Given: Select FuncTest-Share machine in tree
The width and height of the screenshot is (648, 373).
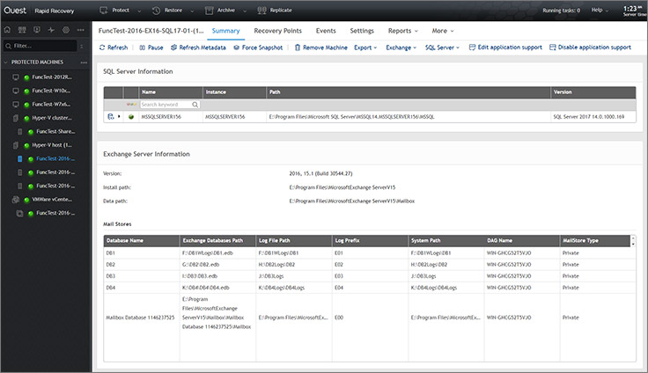Looking at the screenshot, I should pyautogui.click(x=55, y=132).
